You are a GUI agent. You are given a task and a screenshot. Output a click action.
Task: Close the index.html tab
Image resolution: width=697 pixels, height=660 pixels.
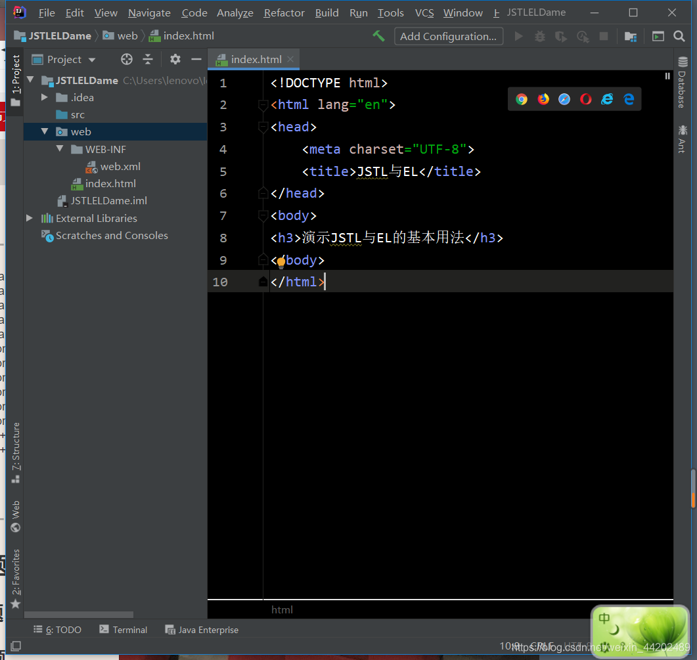(x=290, y=59)
